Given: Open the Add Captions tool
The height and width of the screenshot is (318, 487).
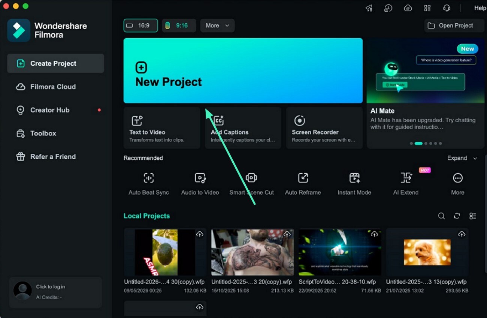Looking at the screenshot, I should (243, 128).
